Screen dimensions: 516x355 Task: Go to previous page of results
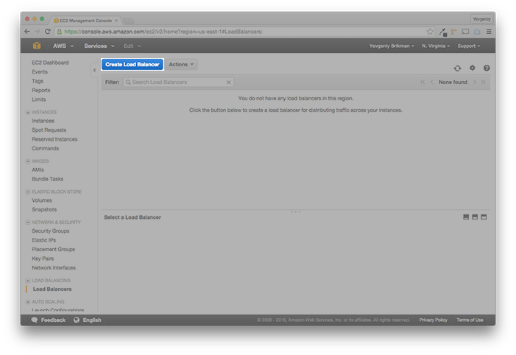click(432, 82)
